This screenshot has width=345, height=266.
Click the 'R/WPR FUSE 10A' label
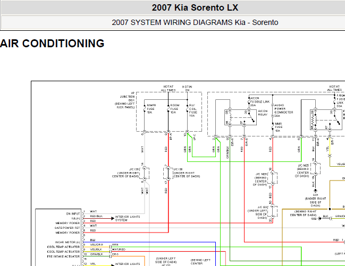152,109
